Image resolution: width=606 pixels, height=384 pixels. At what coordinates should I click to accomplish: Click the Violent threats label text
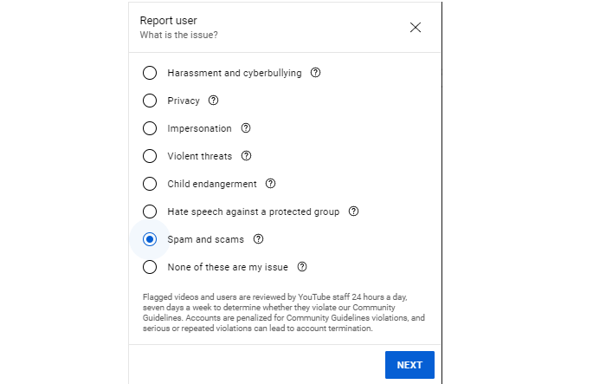(199, 156)
